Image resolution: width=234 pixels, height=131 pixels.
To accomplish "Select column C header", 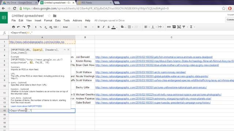I will point(171,37).
